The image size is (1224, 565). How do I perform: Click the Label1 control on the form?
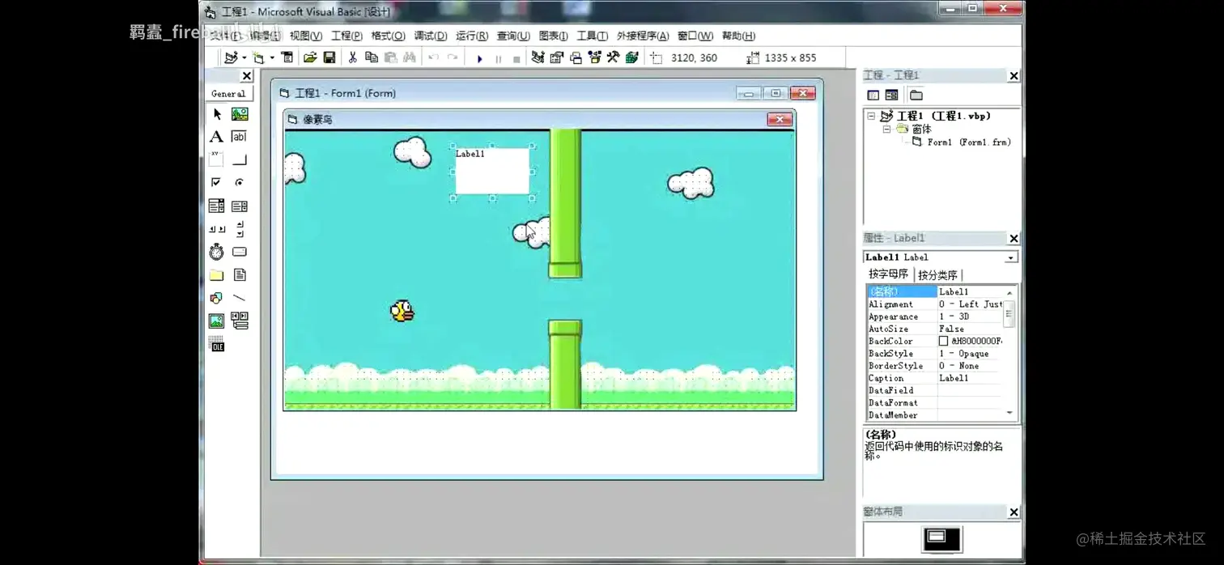tap(492, 171)
